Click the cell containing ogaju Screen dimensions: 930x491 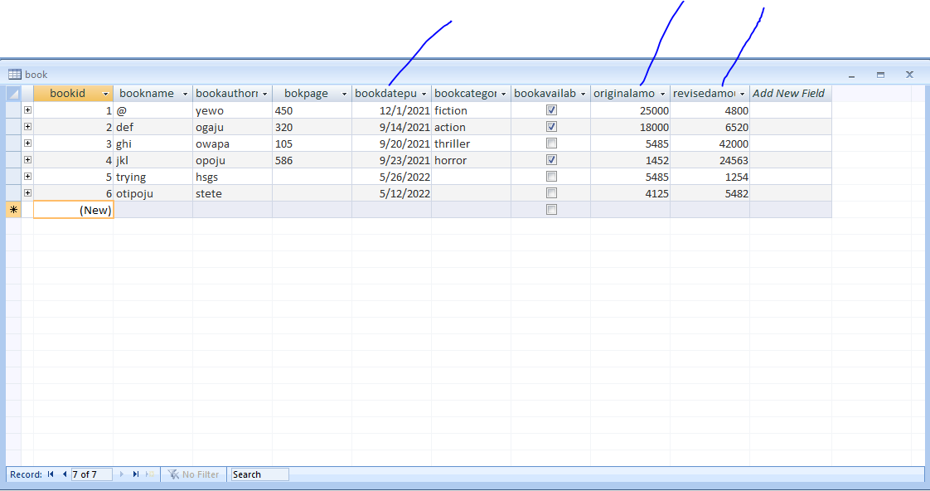tap(232, 127)
